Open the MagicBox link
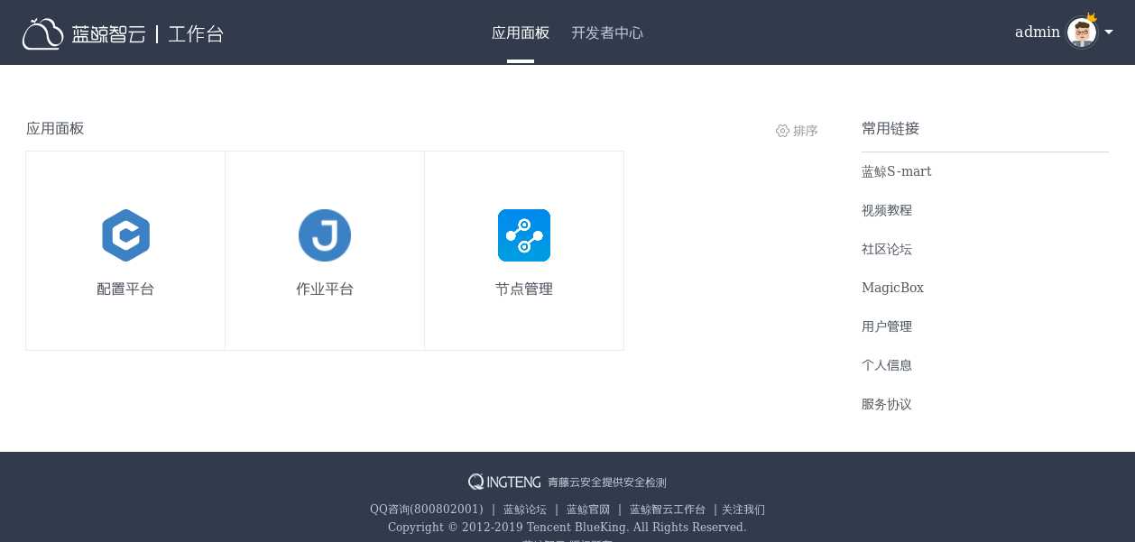 point(892,288)
